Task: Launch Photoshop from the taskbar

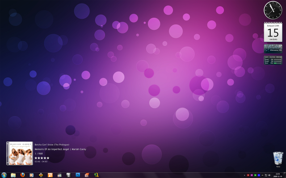Action: click(78, 175)
